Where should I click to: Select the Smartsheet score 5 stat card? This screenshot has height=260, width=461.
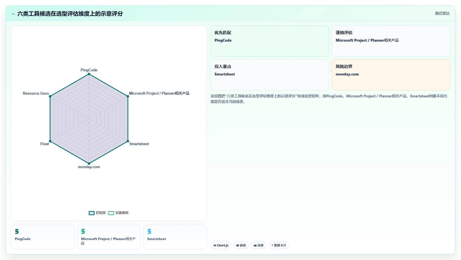point(175,236)
